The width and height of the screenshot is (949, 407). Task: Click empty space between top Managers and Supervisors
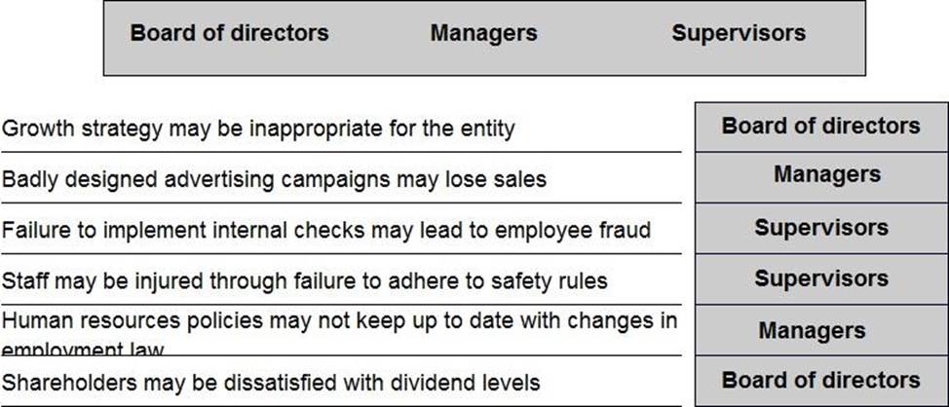click(x=604, y=33)
